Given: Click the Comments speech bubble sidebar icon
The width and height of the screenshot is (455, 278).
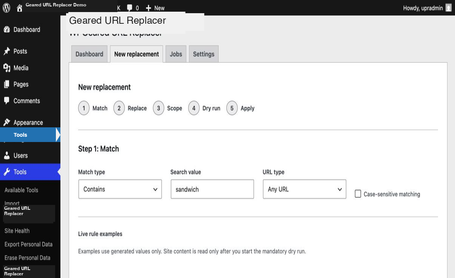Looking at the screenshot, I should 6,101.
